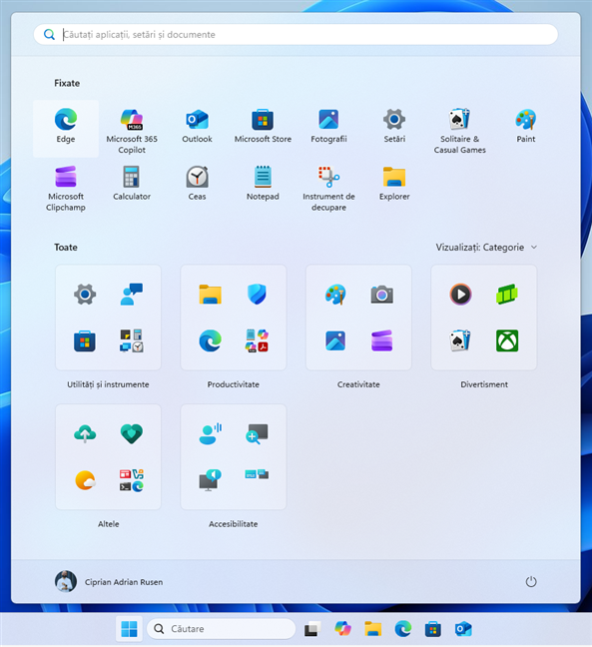The image size is (592, 647).
Task: Launch Microsoft 365 Copilot from pinned apps
Action: [132, 131]
